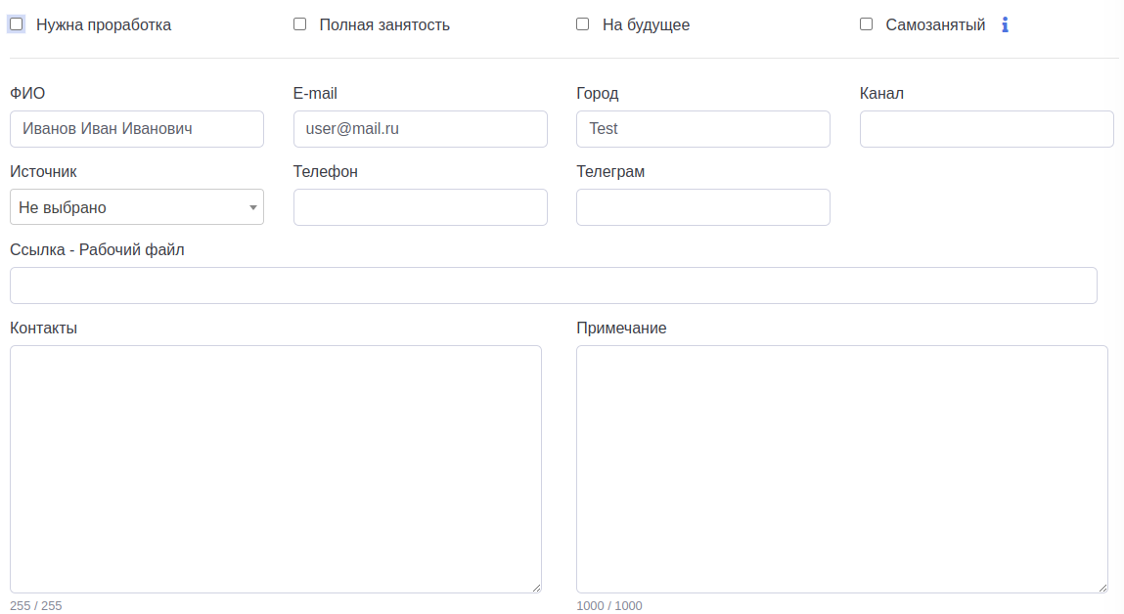Viewport: 1124px width, 614px height.
Task: Click into the E-mail field
Action: (x=420, y=129)
